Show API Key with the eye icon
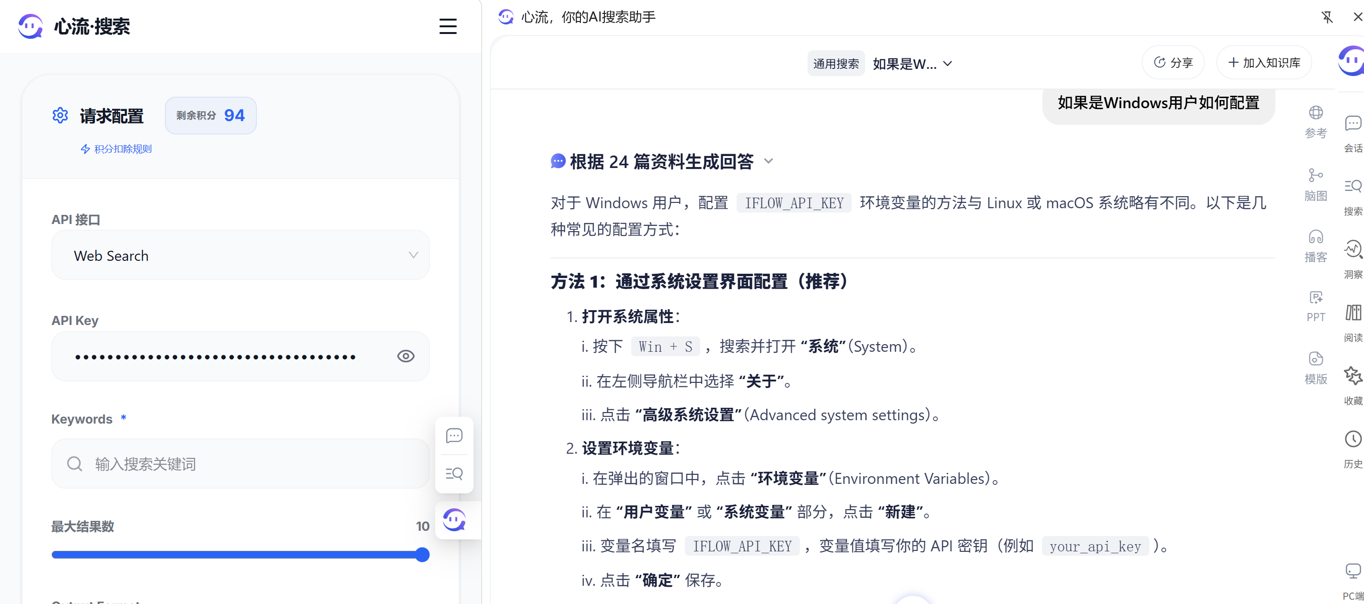Screen dimensions: 1364x604 click(405, 357)
